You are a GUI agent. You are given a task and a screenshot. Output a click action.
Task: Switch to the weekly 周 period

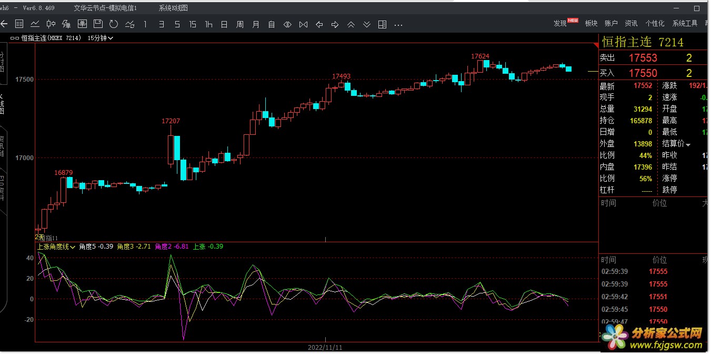tap(240, 24)
